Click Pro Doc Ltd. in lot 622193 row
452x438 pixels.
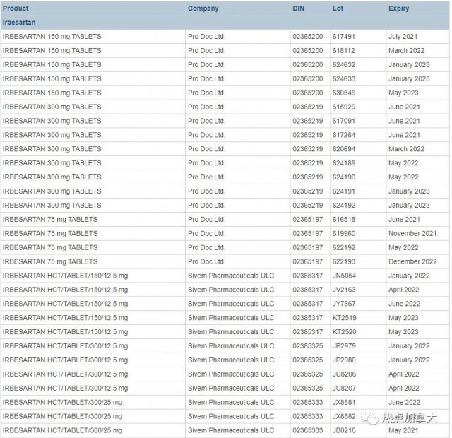(x=206, y=261)
